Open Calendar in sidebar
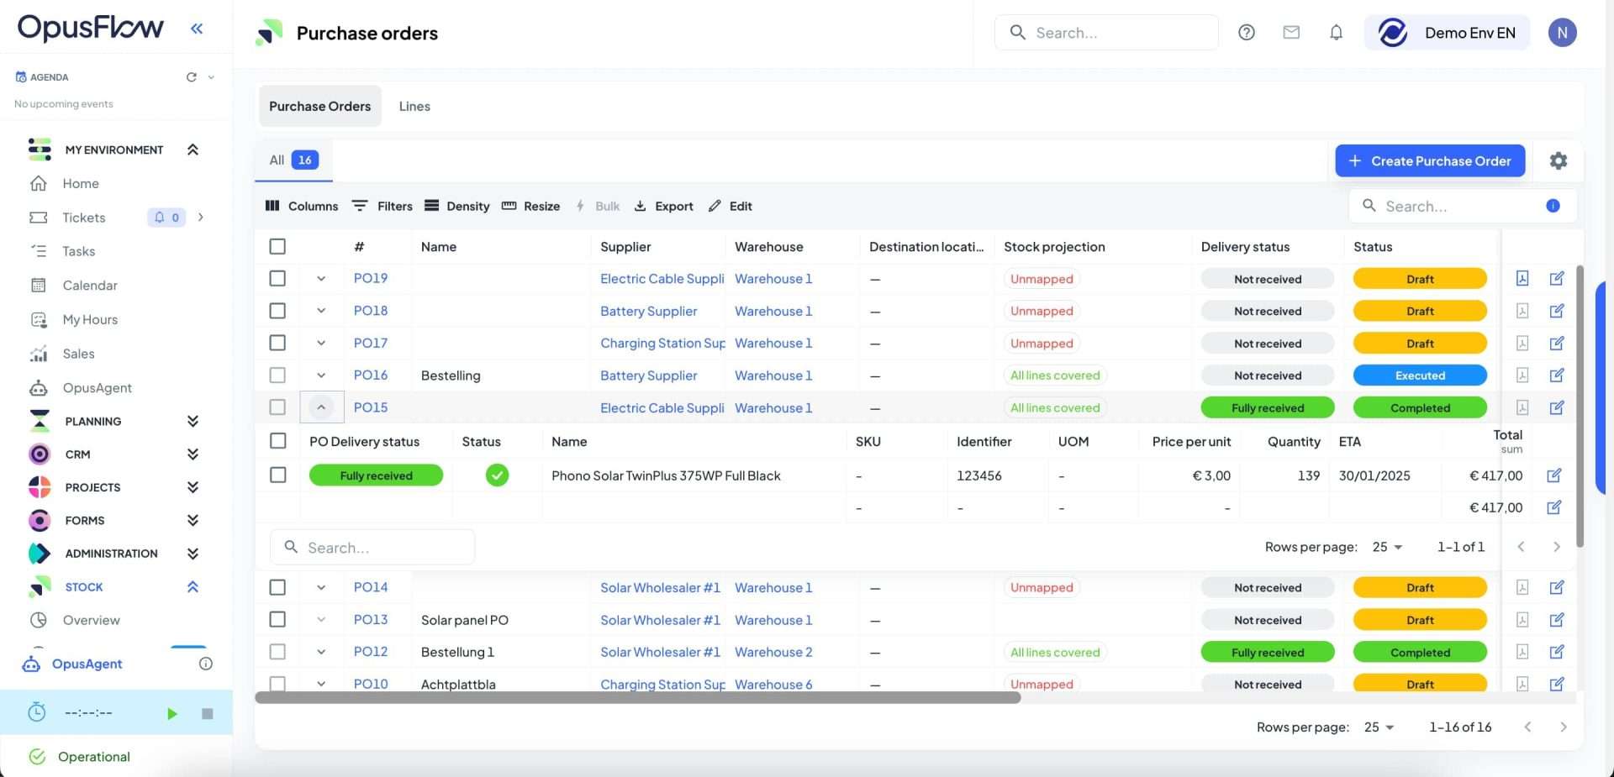1614x777 pixels. 90,286
